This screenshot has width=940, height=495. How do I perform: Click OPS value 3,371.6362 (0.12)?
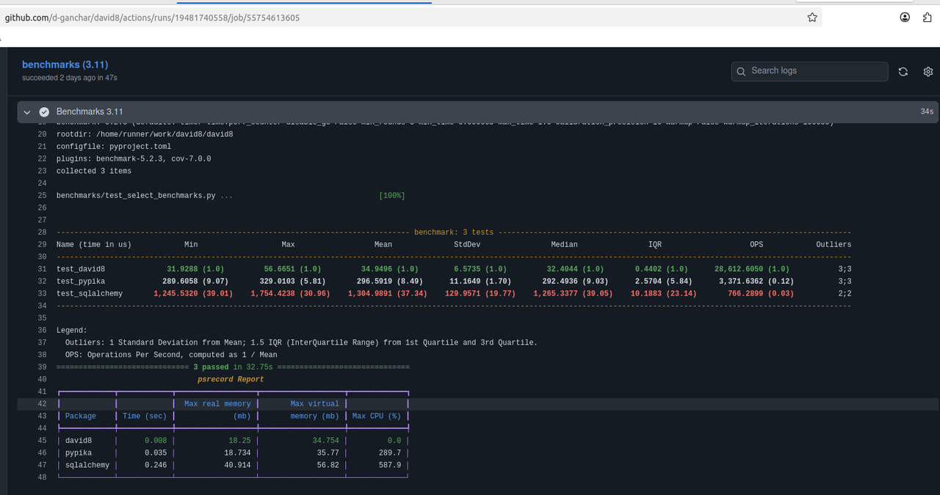pos(756,282)
